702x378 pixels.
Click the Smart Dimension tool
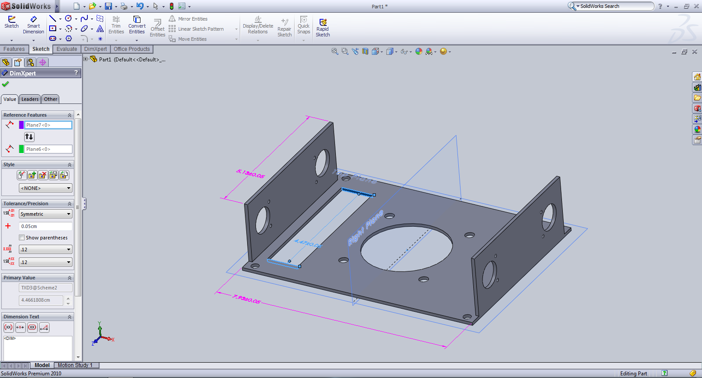tap(33, 25)
